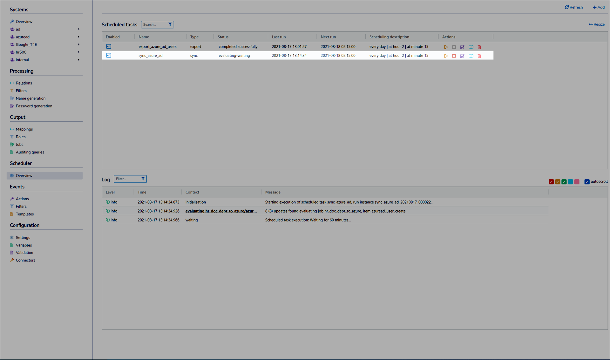Open the evaluating hr_doc_dept_to_azure context link
This screenshot has width=610, height=360.
coord(221,211)
